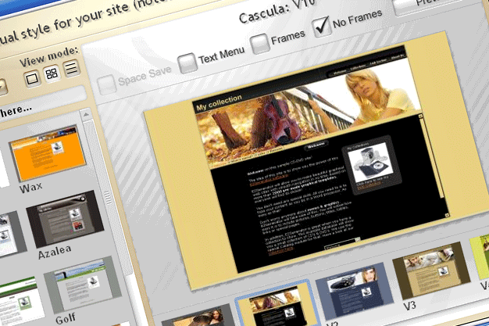Enable the Text Menu checkbox
This screenshot has height=326, width=489.
pyautogui.click(x=187, y=63)
